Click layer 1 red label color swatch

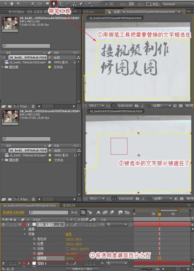(x=24, y=224)
